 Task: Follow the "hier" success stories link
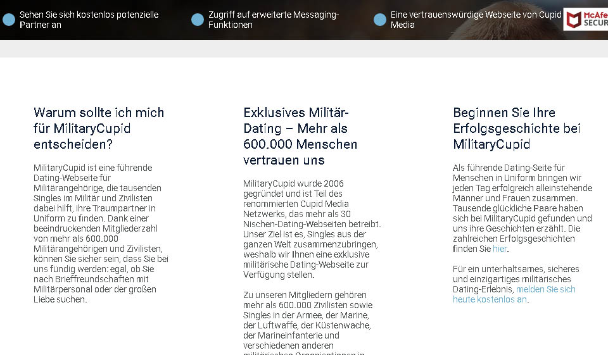[x=500, y=249]
